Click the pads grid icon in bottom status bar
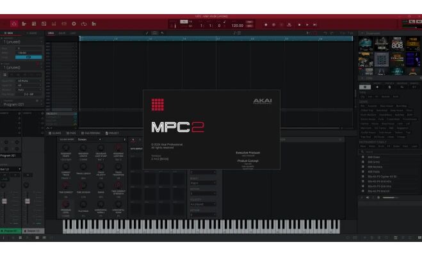This screenshot has height=256, width=422. [20, 237]
